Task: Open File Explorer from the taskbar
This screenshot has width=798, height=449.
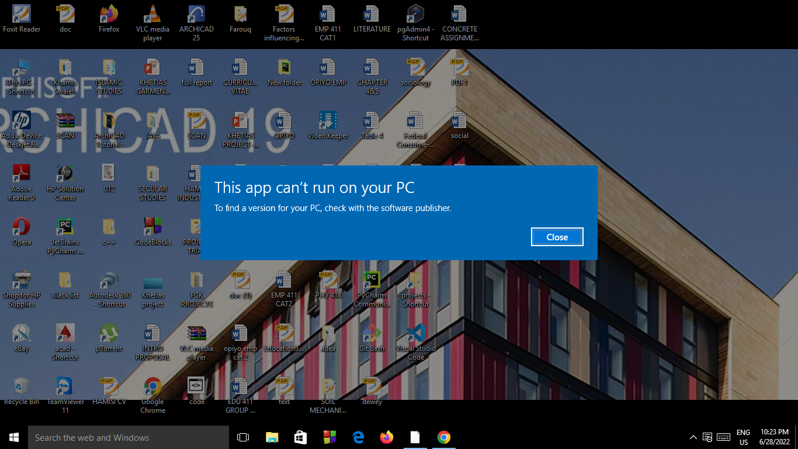Action: pos(272,437)
